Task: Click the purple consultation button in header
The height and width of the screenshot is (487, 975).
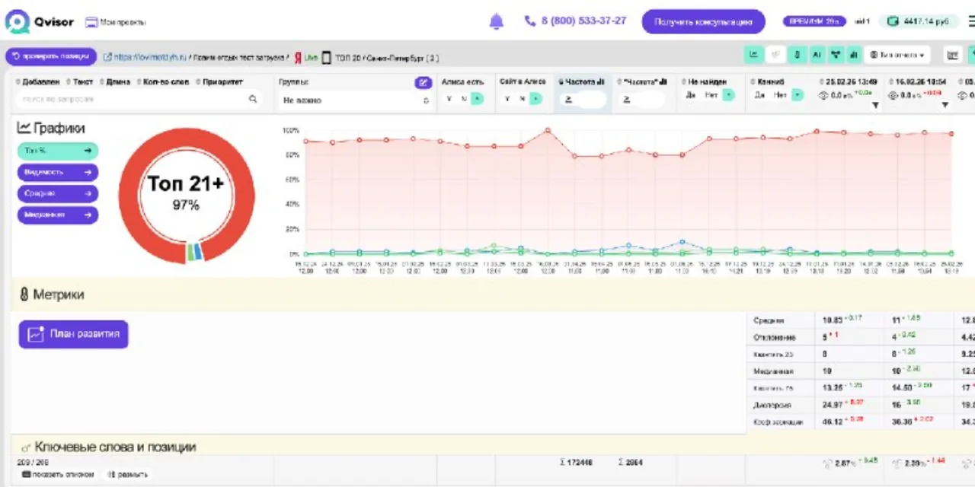Action: pos(703,22)
